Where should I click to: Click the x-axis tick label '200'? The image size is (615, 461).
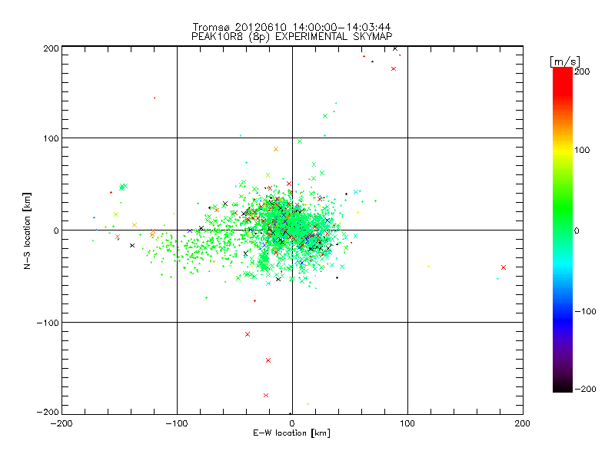click(x=523, y=423)
